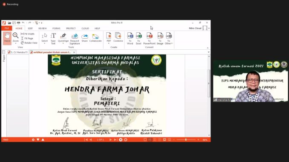Collapse the ribbon with the arrow
This screenshot has width=289, height=162.
pyautogui.click(x=208, y=48)
